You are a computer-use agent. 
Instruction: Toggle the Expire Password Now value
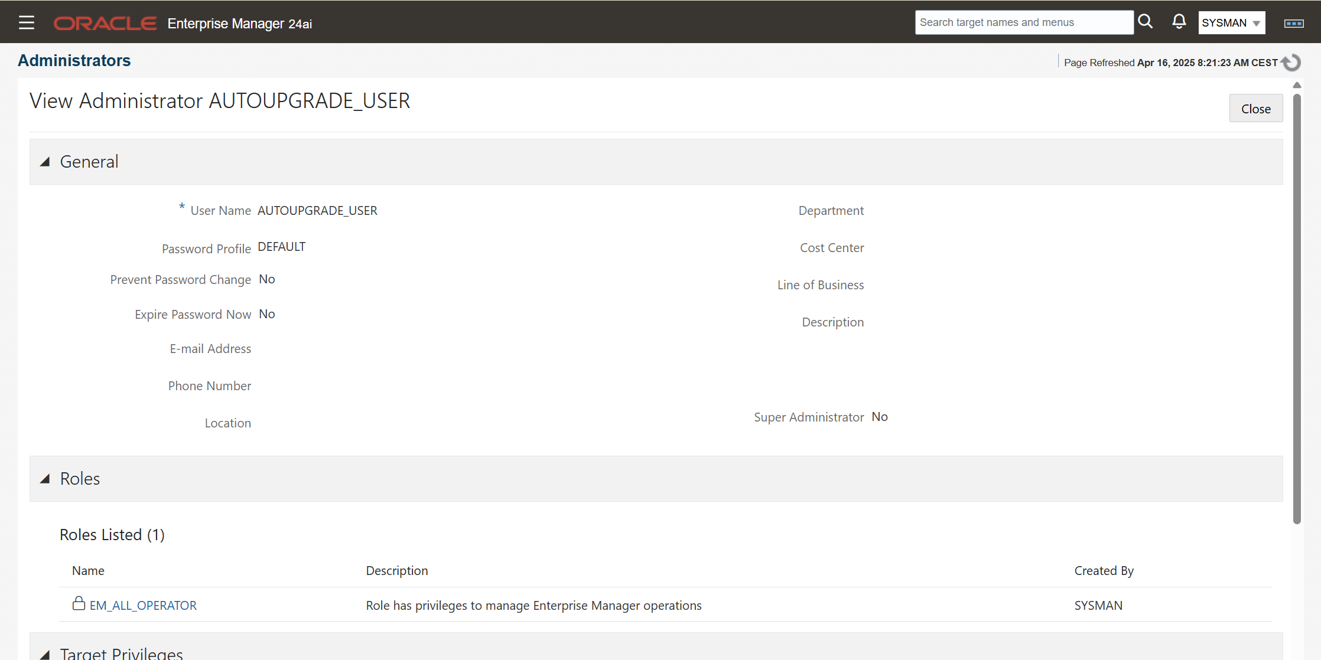click(x=266, y=313)
